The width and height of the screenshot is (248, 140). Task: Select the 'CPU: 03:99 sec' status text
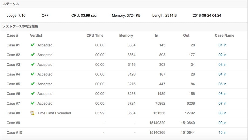[84, 15]
